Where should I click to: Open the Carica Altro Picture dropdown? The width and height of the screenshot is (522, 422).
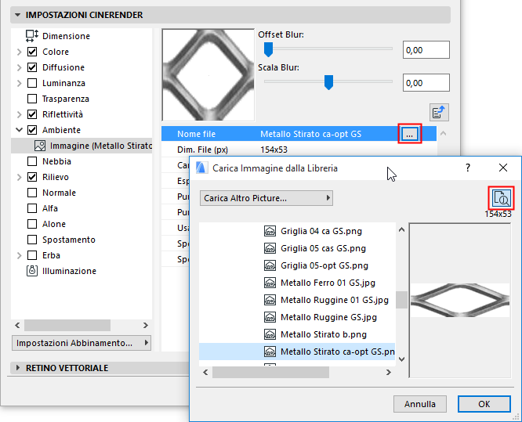point(266,198)
